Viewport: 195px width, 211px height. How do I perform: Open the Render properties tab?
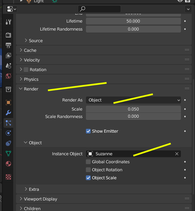[x=8, y=35]
